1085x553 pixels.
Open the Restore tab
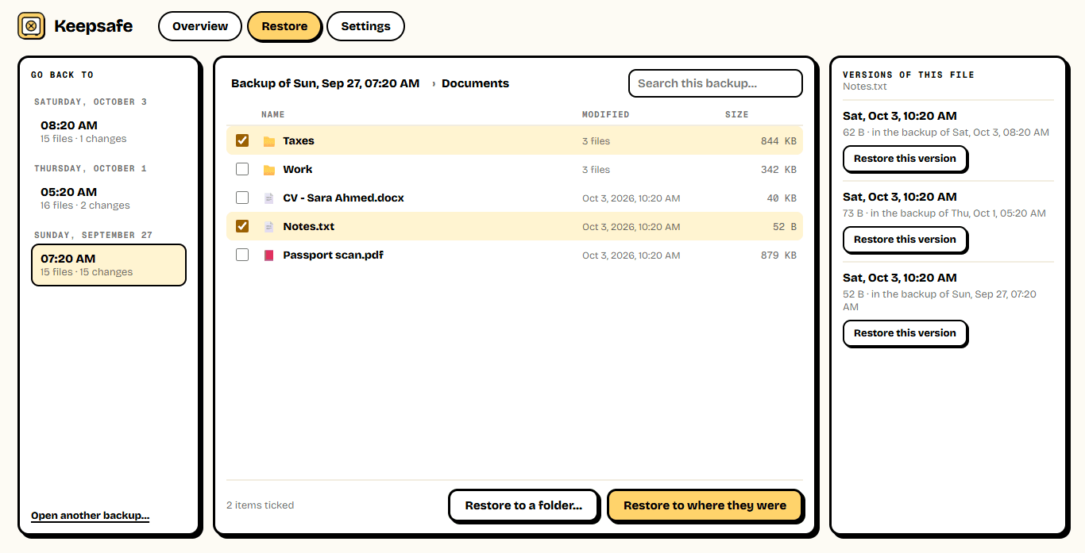[x=284, y=26]
